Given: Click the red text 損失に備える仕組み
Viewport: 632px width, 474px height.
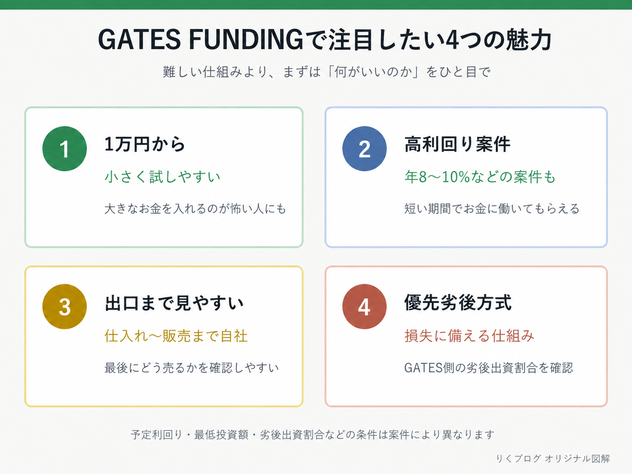Looking at the screenshot, I should pos(469,336).
